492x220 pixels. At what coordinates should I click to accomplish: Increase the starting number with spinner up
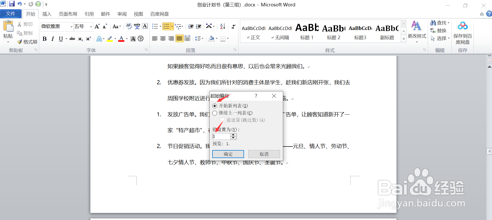point(233,135)
